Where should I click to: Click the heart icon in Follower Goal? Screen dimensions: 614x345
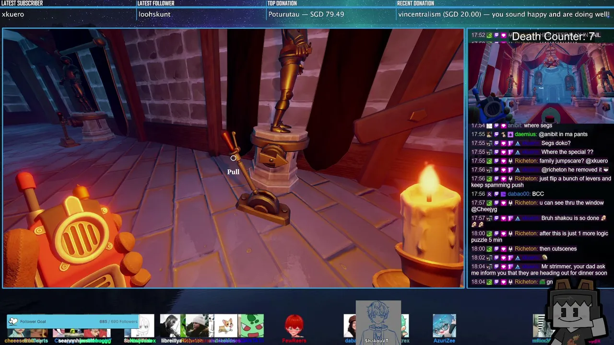(13, 322)
